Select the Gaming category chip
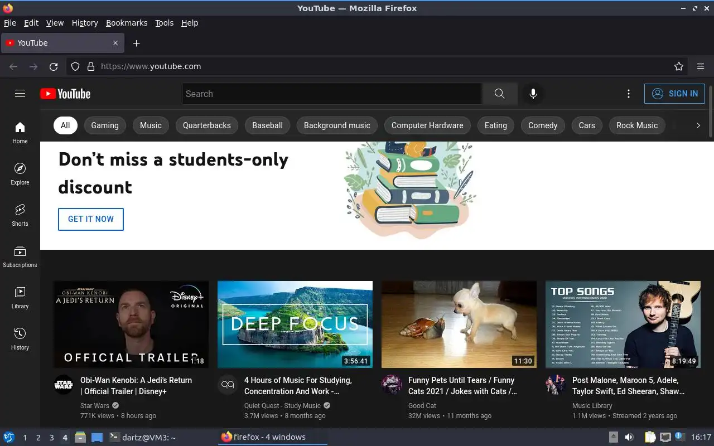Screen dimensions: 714x446 click(x=105, y=125)
